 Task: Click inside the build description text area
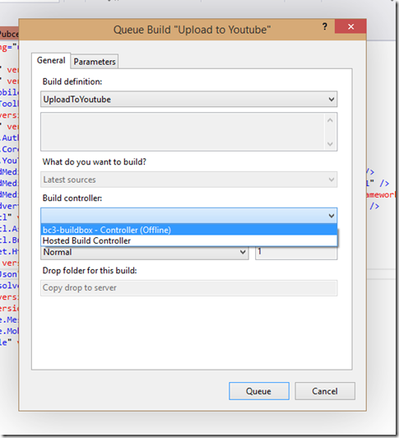point(183,132)
